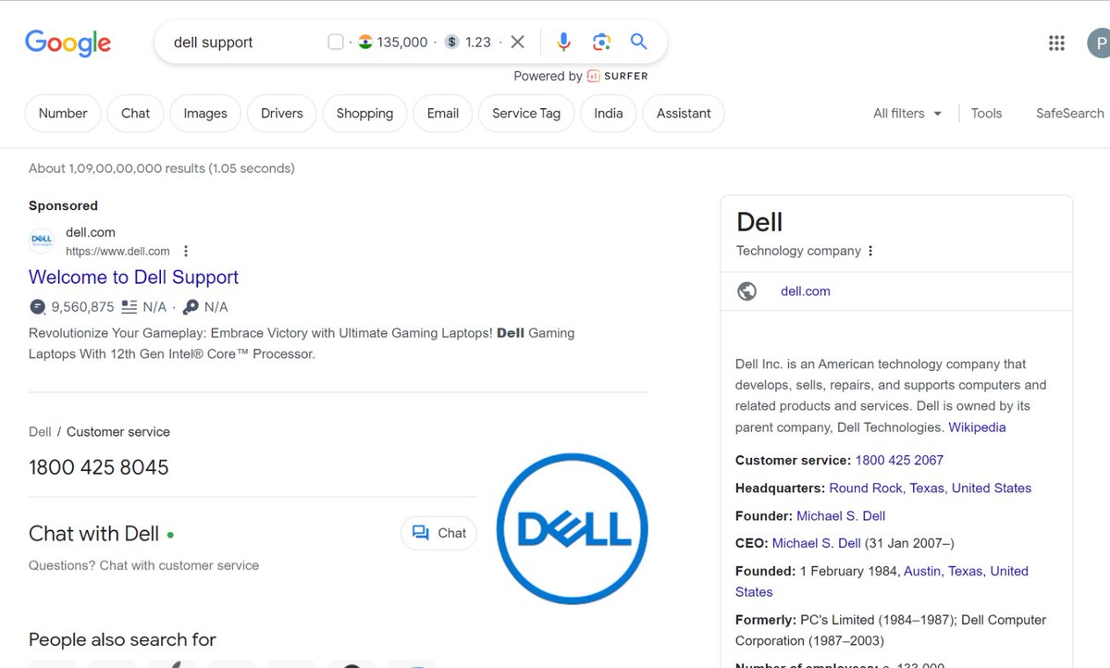The width and height of the screenshot is (1110, 668).
Task: Click the Chat button with Dell
Action: (x=439, y=533)
